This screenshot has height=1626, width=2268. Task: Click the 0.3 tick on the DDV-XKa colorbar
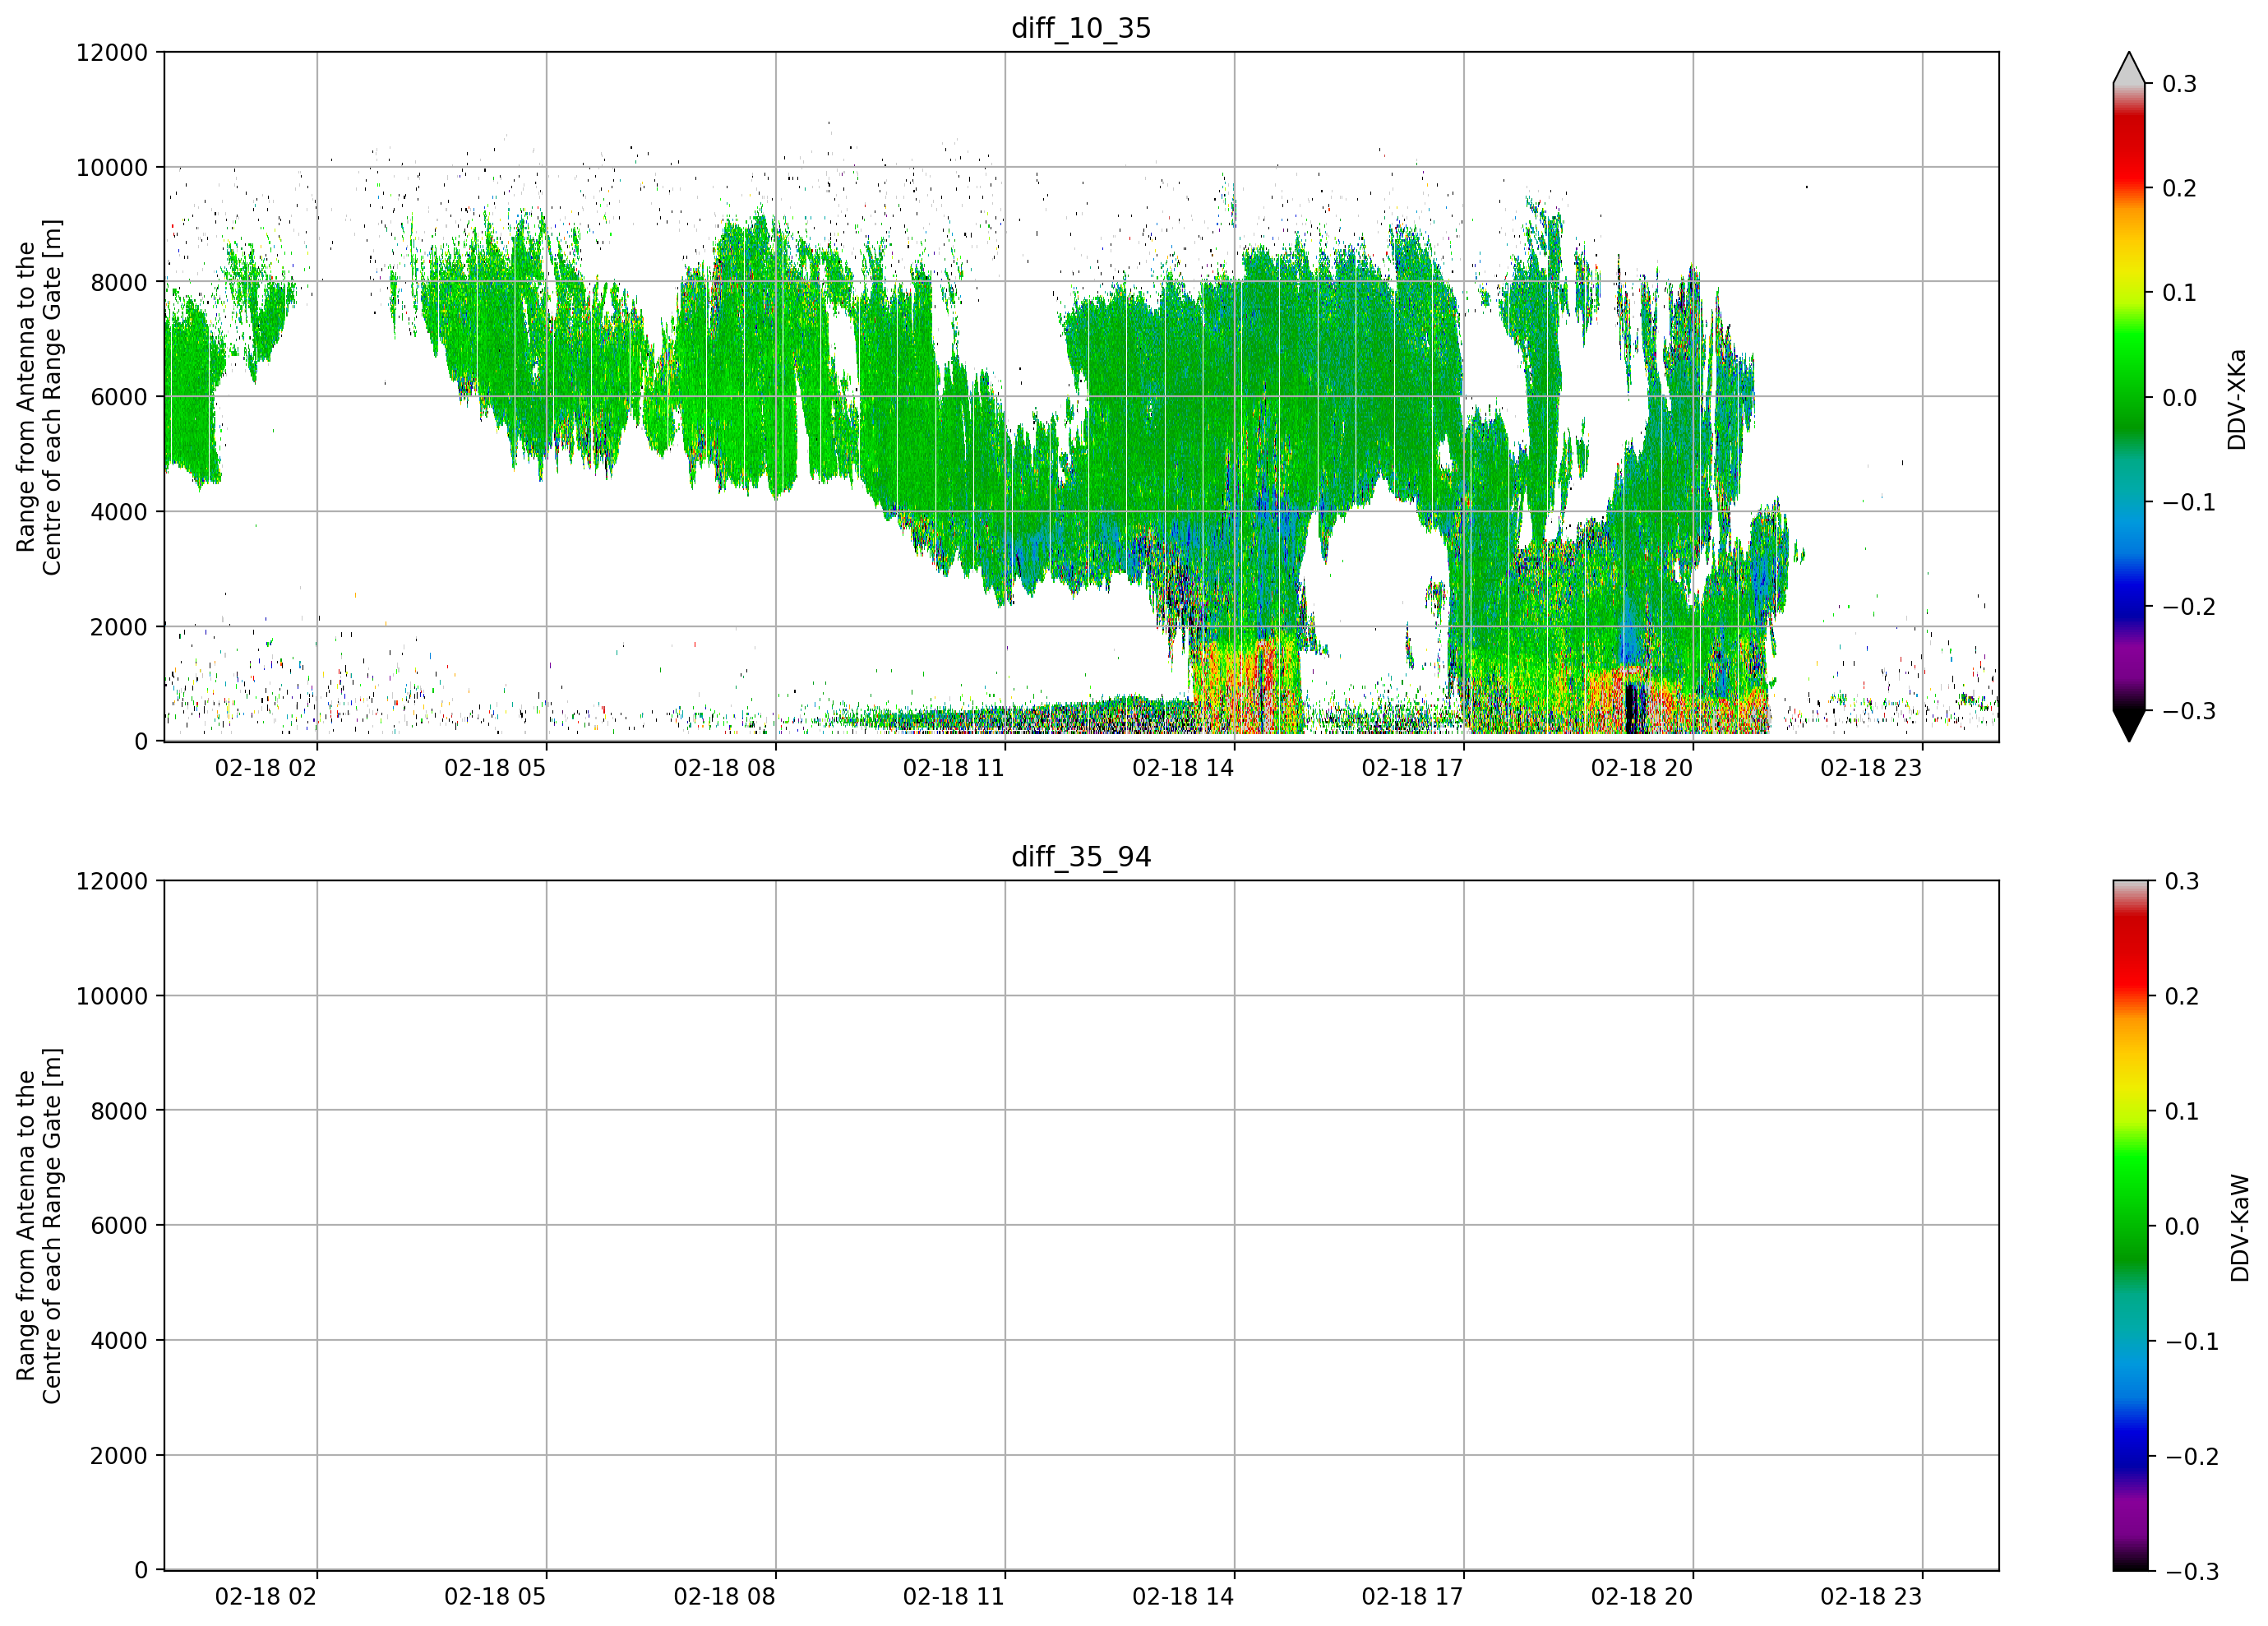click(2179, 84)
